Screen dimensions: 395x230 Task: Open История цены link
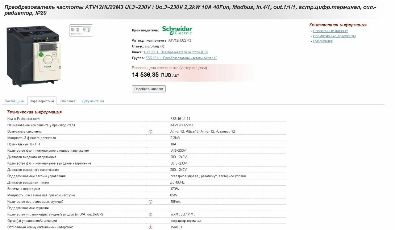[193, 68]
